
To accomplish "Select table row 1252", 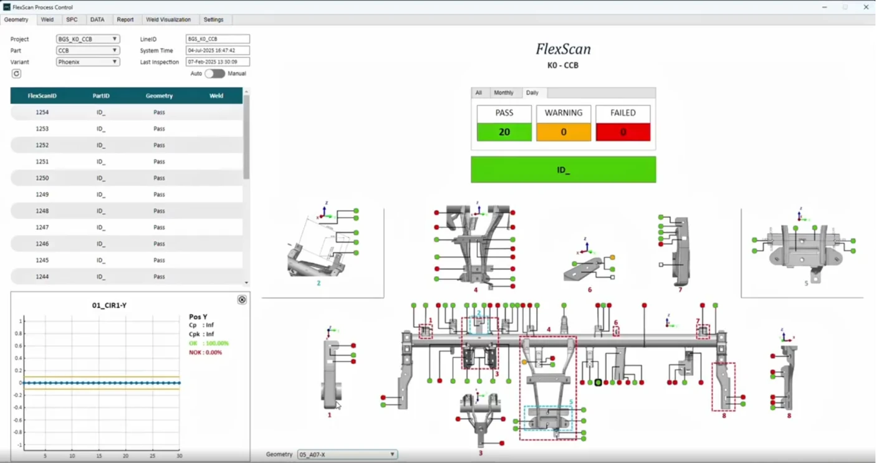I will [x=127, y=145].
